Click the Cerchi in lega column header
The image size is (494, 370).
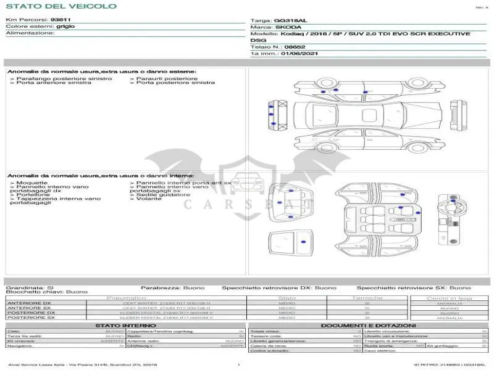450,298
